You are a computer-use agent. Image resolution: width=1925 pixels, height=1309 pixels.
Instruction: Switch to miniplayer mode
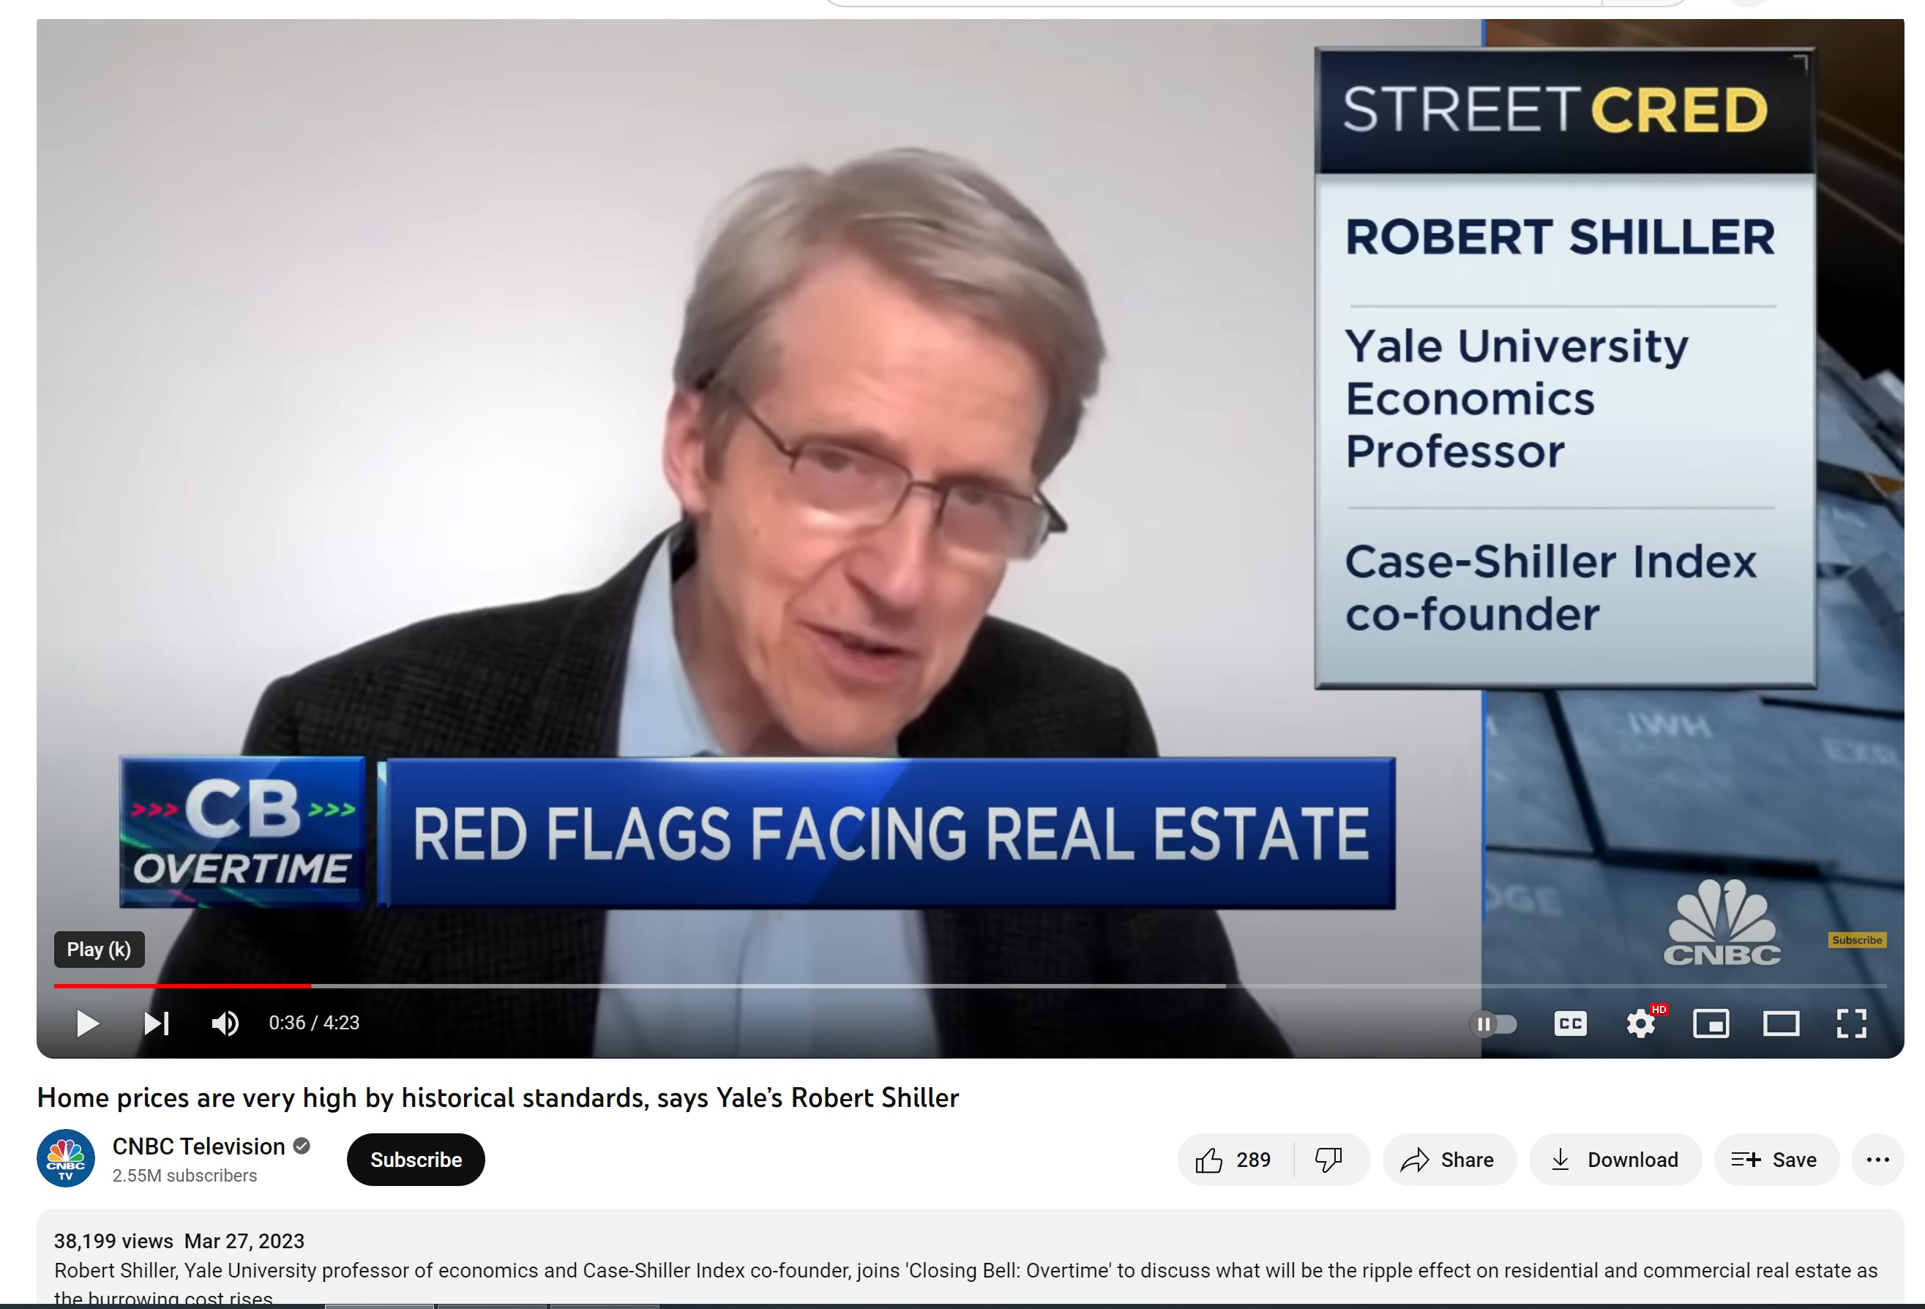pyautogui.click(x=1711, y=1024)
